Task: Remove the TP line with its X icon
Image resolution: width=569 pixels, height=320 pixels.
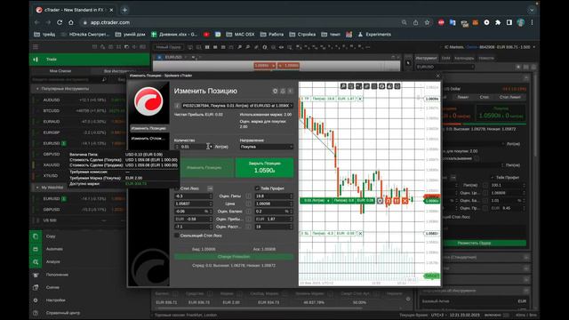Action: [360, 99]
